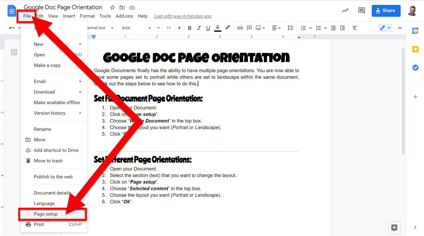The width and height of the screenshot is (424, 236).
Task: Apply bulleted list
Action: [x=319, y=28]
